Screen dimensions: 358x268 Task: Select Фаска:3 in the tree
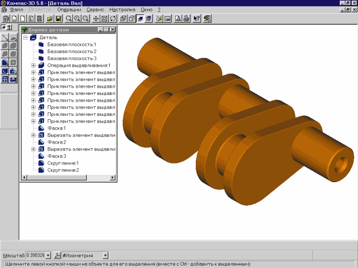(57, 156)
